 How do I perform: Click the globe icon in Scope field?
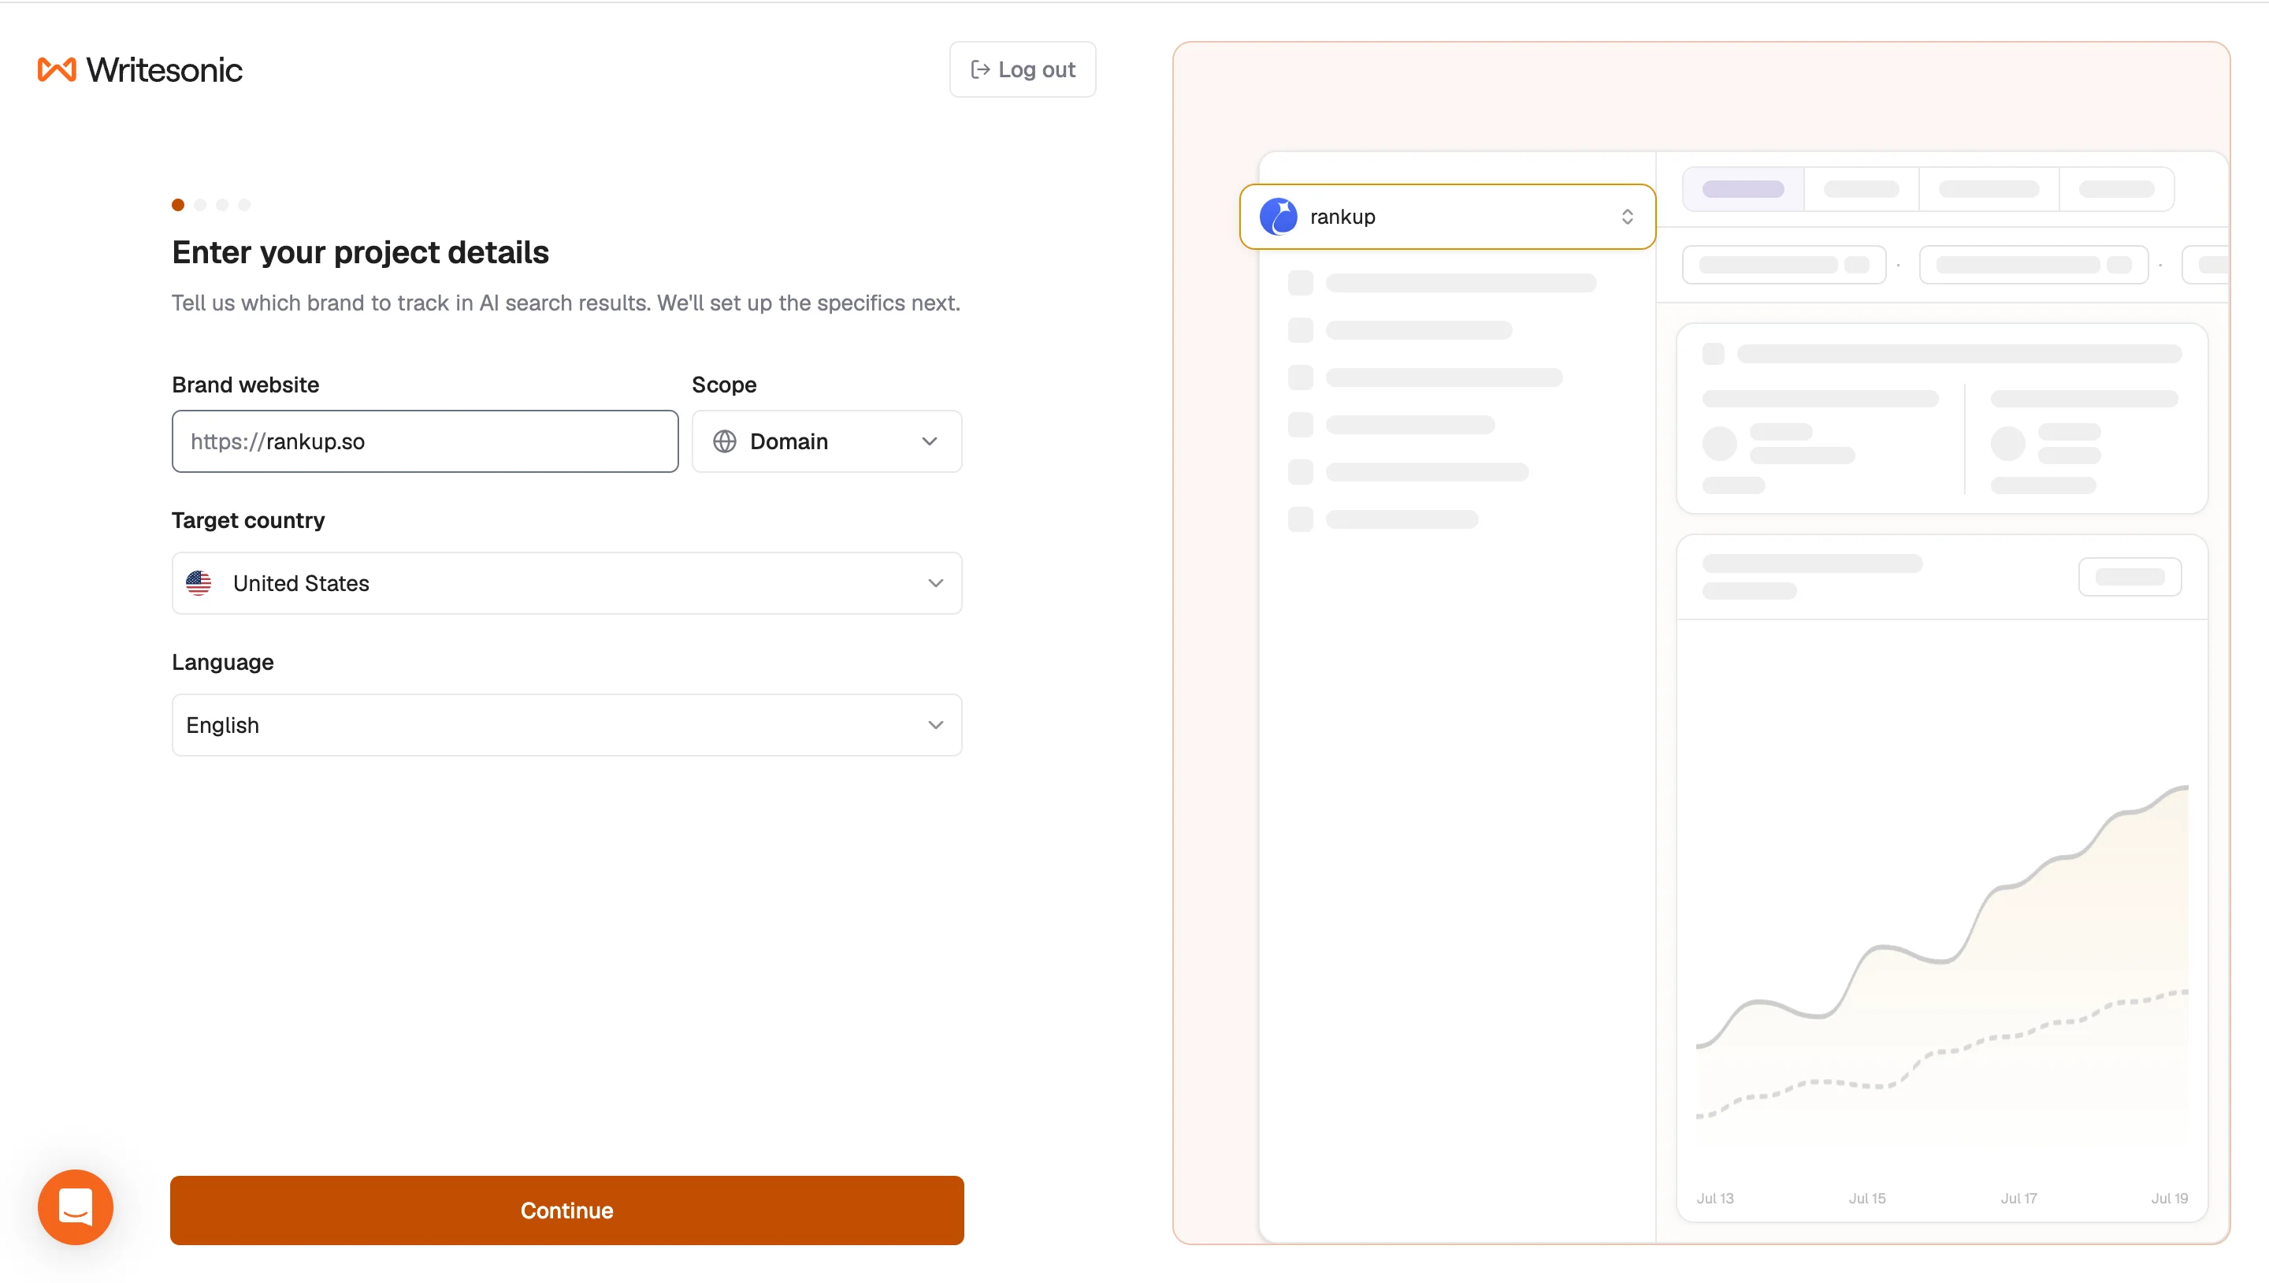click(x=724, y=441)
